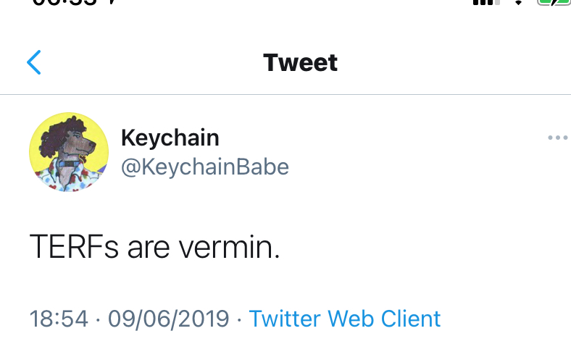Select the tweet body text
The width and height of the screenshot is (571, 344).
coord(154,248)
